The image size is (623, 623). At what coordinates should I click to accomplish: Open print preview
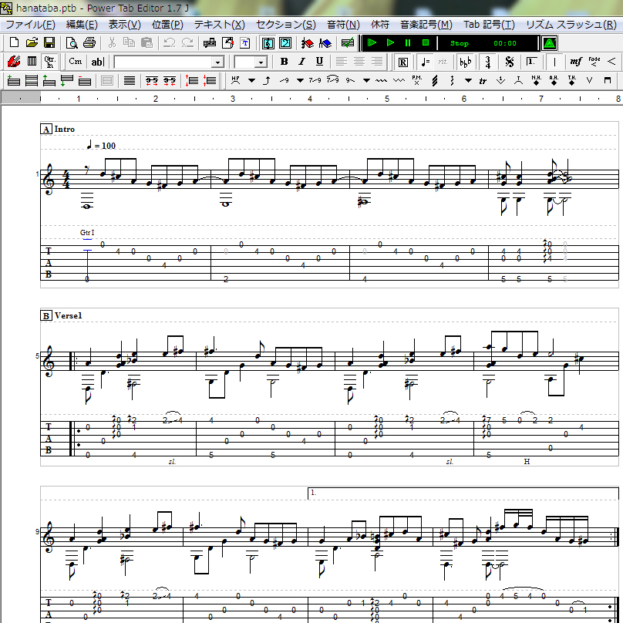72,42
